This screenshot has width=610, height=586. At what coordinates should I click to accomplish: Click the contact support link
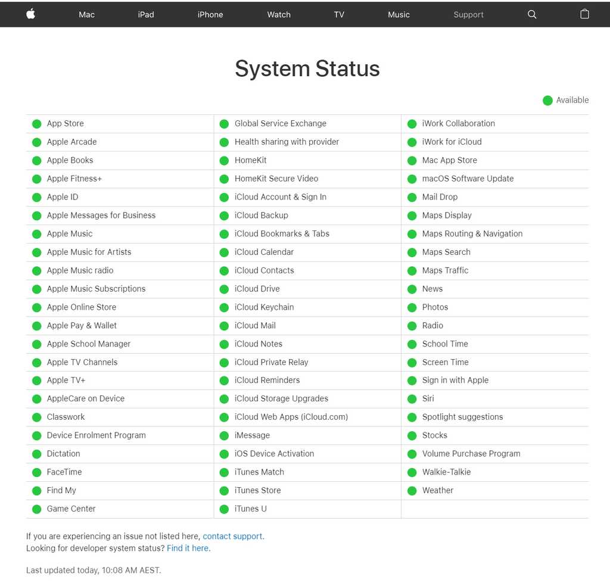(232, 536)
